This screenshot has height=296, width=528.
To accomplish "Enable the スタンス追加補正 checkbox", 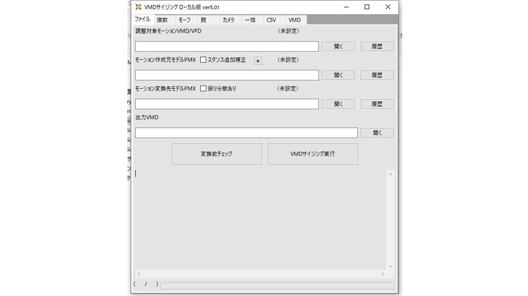I will point(203,60).
